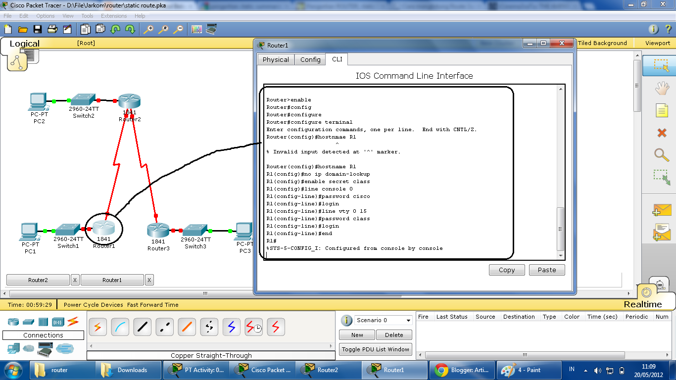Choose the Copper Cross-Over dashed cable
Viewport: 676px width, 380px height.
coord(165,327)
